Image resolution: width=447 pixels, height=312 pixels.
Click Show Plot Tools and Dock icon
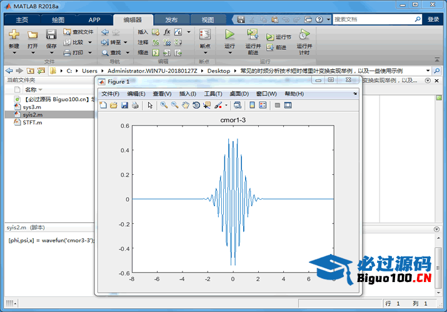(x=288, y=105)
